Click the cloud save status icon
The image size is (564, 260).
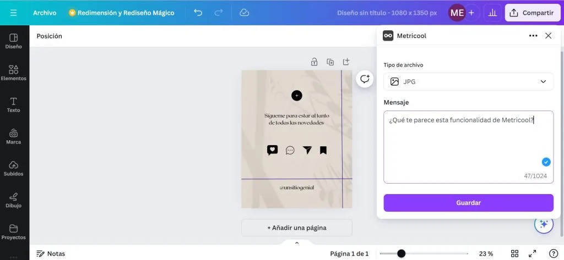tap(245, 13)
